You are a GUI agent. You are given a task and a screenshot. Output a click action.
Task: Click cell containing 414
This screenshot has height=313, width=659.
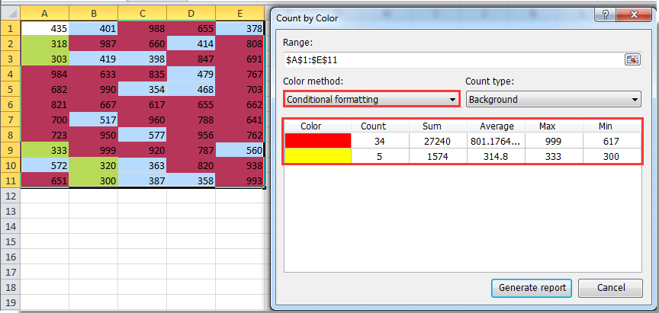191,43
